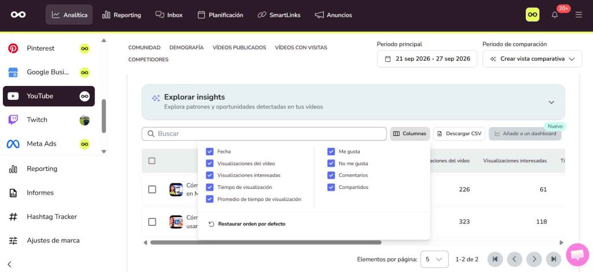
Task: Click sidebar networks list down arrow
Action: [104, 151]
